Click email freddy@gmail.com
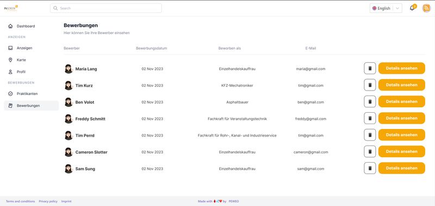 tap(310, 119)
